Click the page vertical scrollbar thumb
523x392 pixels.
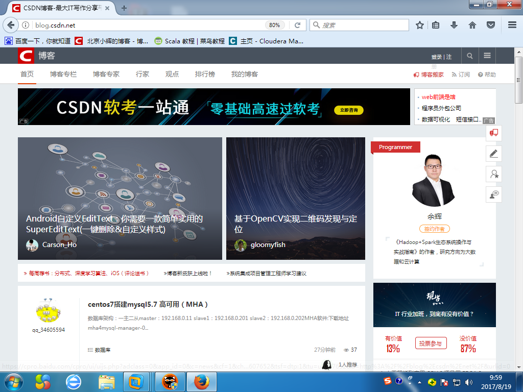[518, 80]
